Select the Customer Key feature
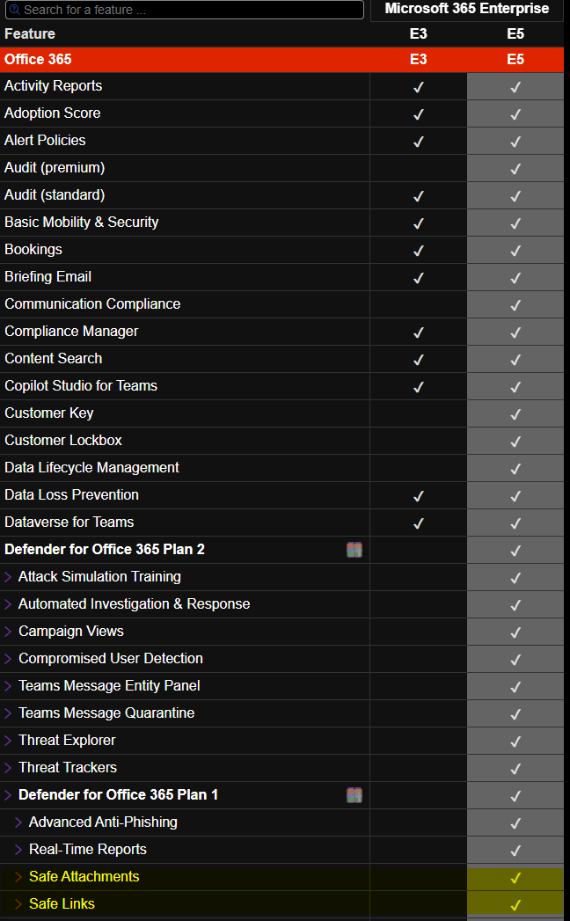 (x=49, y=413)
